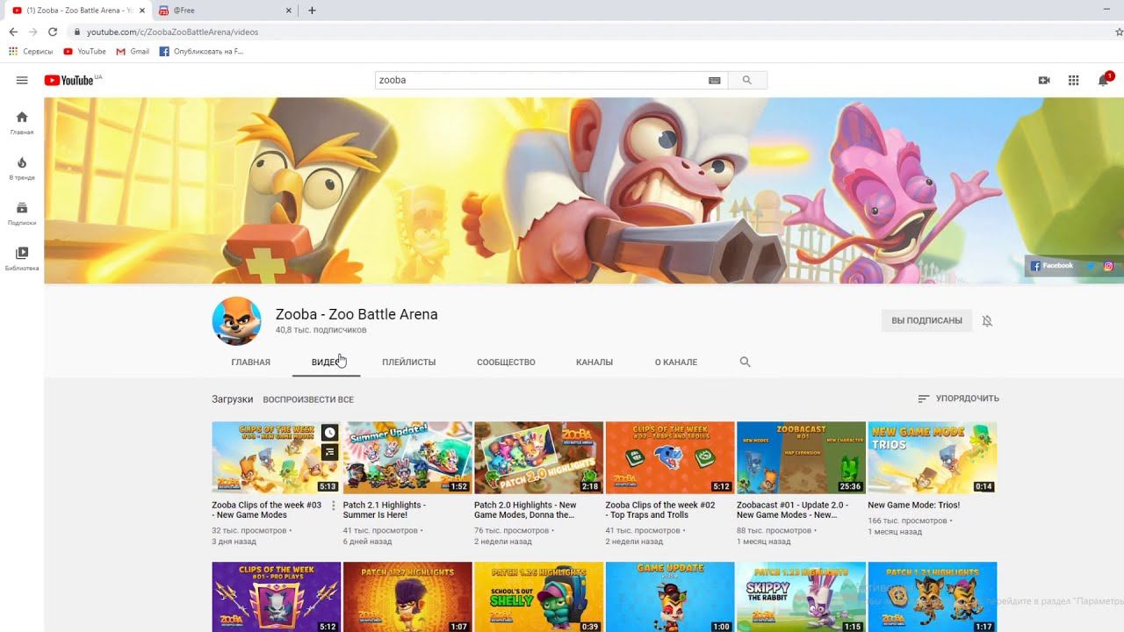Open Zoobacast #01 video title
Viewport: 1124px width, 632px height.
tap(793, 510)
